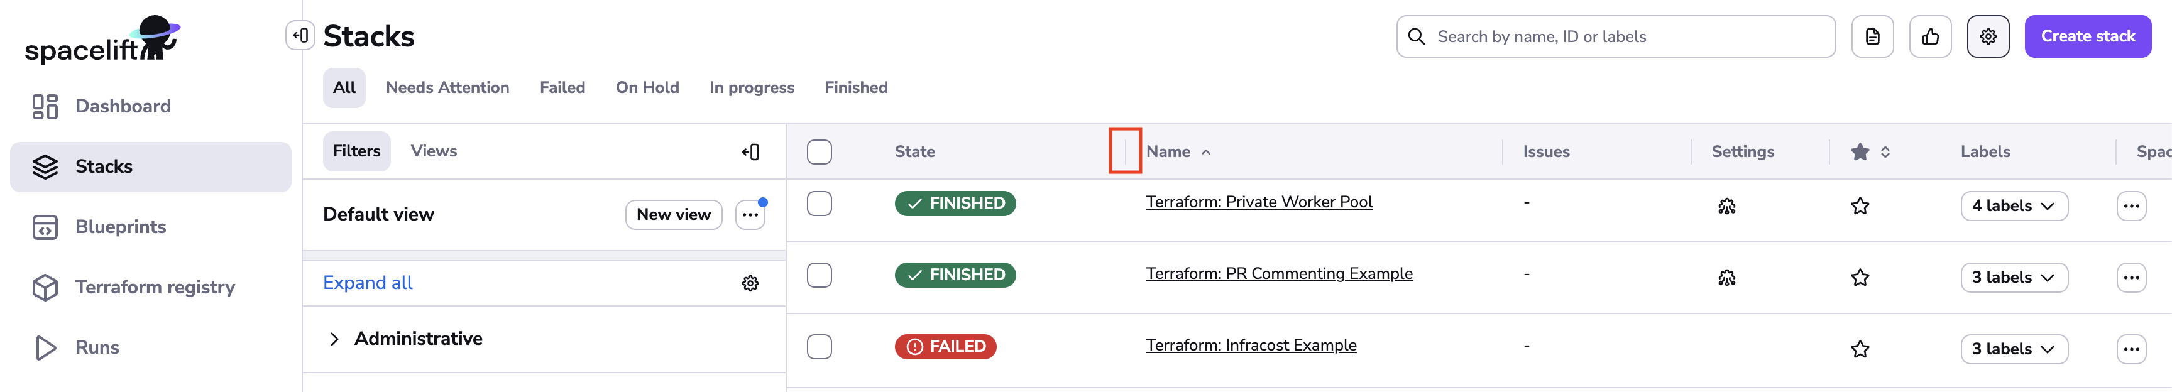Click the Blueprints sidebar icon
Viewport: 2172px width, 392px height.
45,227
